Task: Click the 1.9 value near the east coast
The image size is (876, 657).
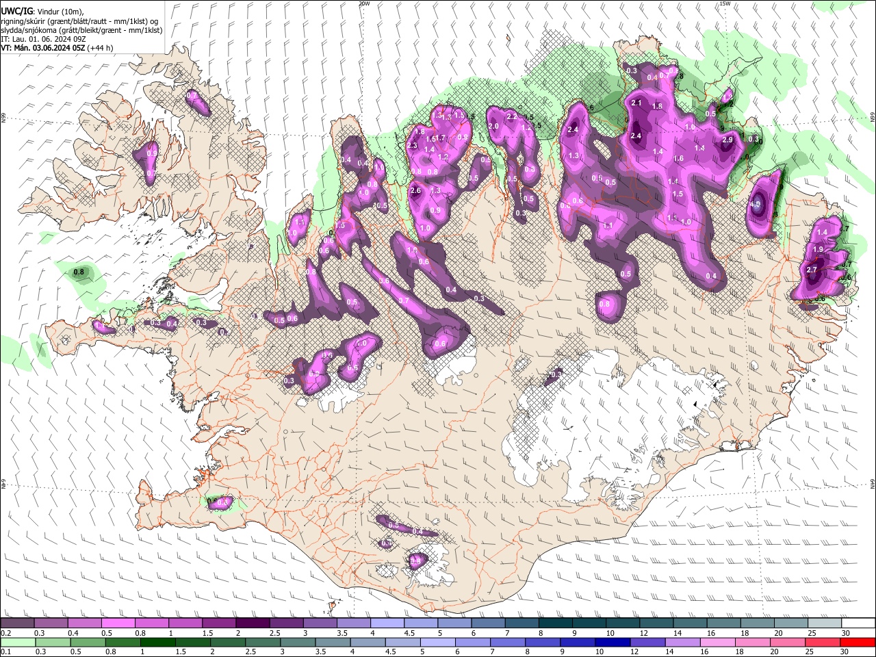Action: pos(818,250)
